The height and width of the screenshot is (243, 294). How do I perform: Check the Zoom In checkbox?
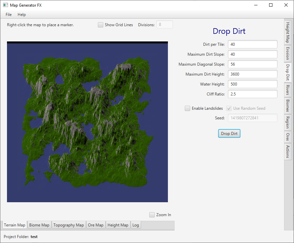point(152,215)
